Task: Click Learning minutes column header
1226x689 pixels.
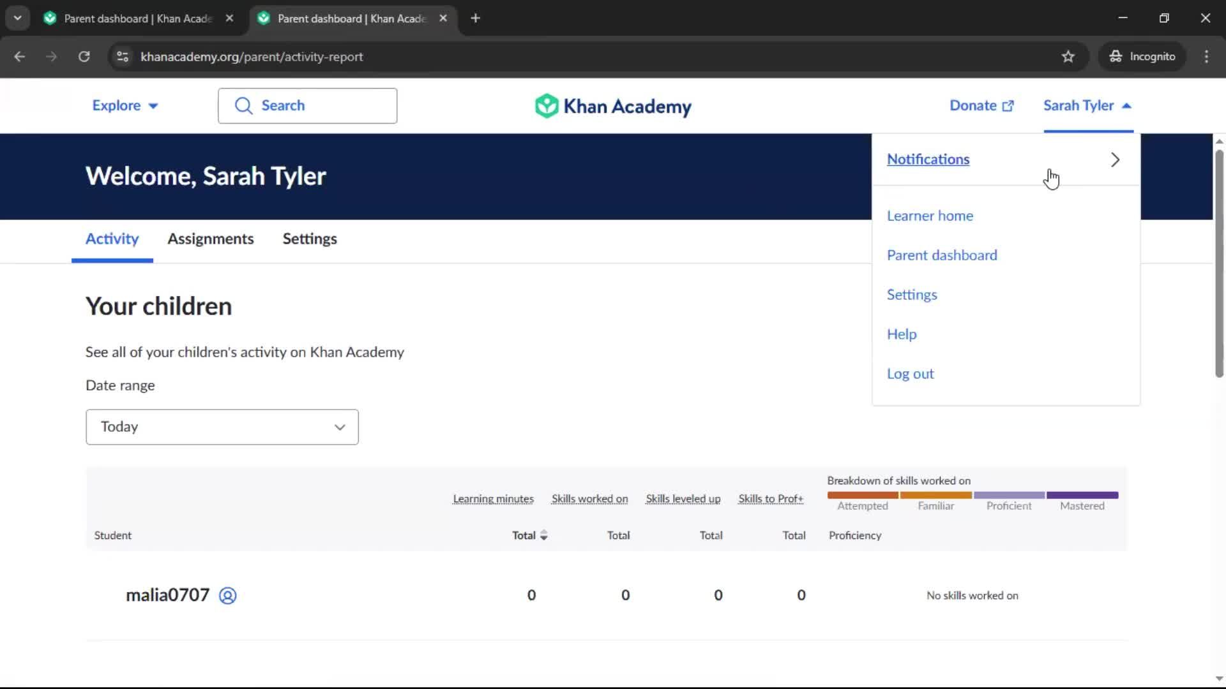Action: (x=493, y=499)
